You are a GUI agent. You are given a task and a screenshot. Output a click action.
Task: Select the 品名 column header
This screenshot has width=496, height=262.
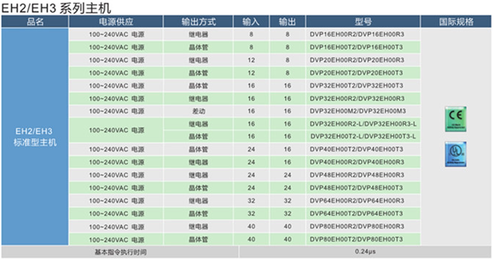pos(35,22)
